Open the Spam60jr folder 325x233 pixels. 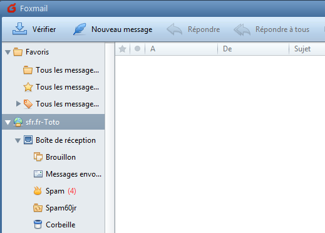pos(61,208)
